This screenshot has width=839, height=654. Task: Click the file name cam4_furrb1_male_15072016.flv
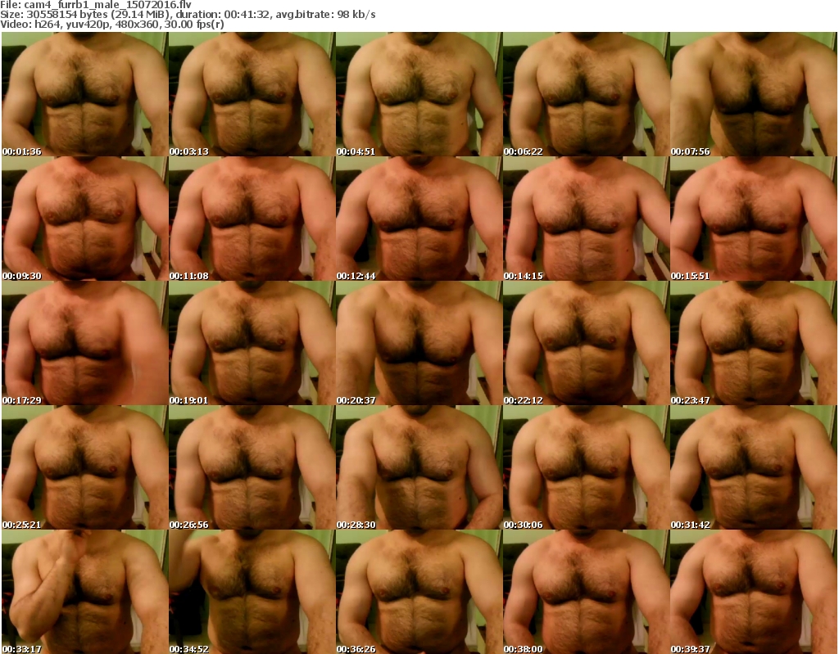point(107,5)
